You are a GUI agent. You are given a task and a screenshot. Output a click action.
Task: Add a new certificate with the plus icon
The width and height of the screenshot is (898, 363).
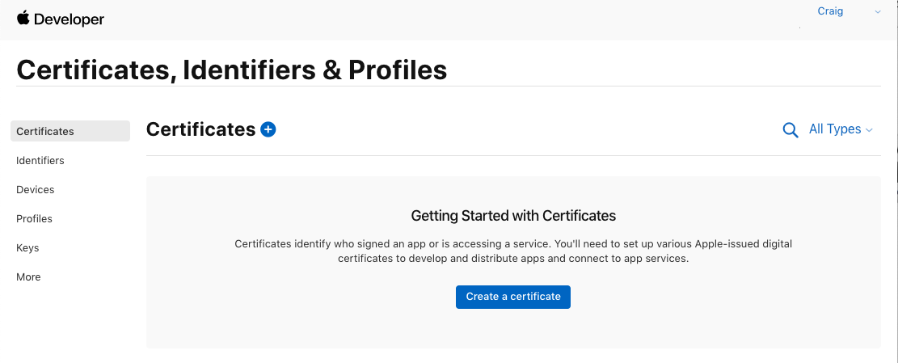click(268, 129)
